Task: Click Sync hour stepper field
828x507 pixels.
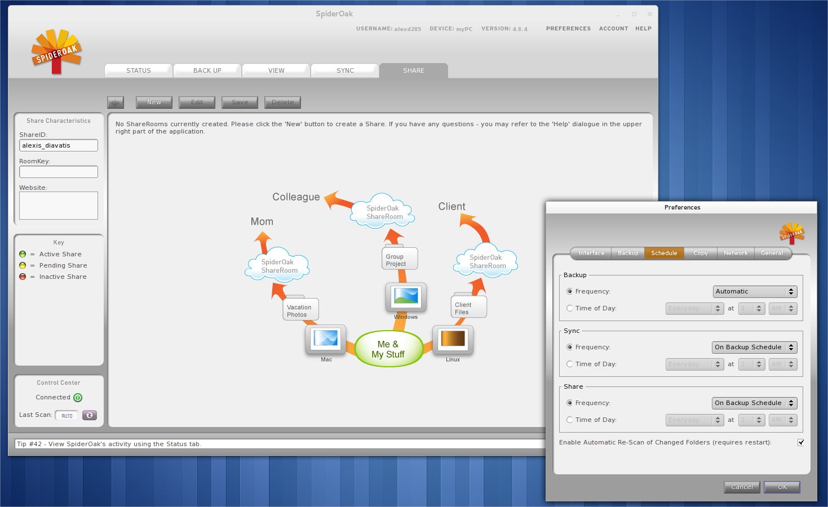Action: (751, 364)
